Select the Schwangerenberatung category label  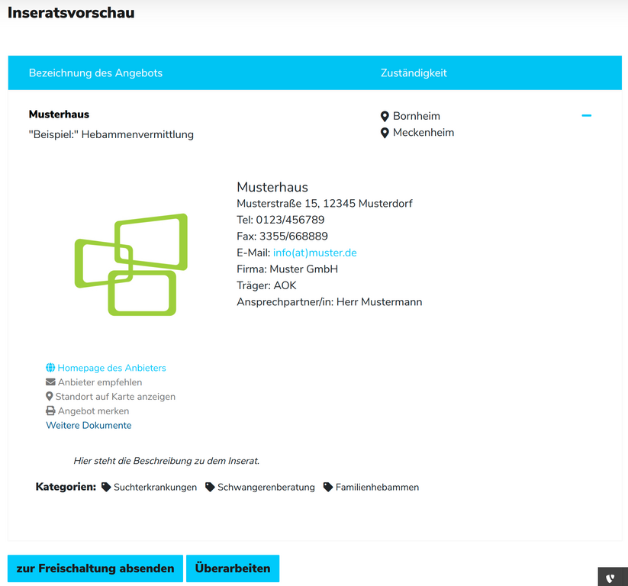coord(266,487)
